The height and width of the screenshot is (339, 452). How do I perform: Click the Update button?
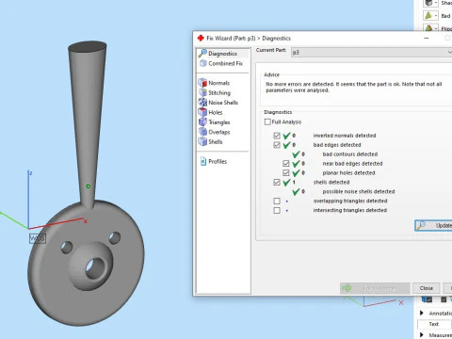(x=433, y=225)
